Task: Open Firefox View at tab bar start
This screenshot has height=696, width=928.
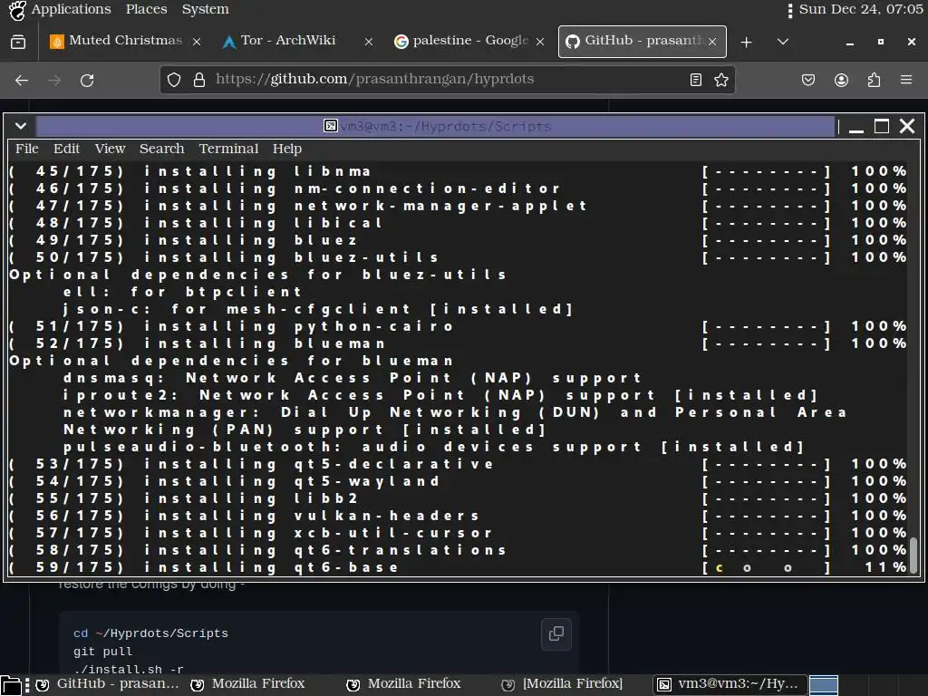Action: click(18, 42)
